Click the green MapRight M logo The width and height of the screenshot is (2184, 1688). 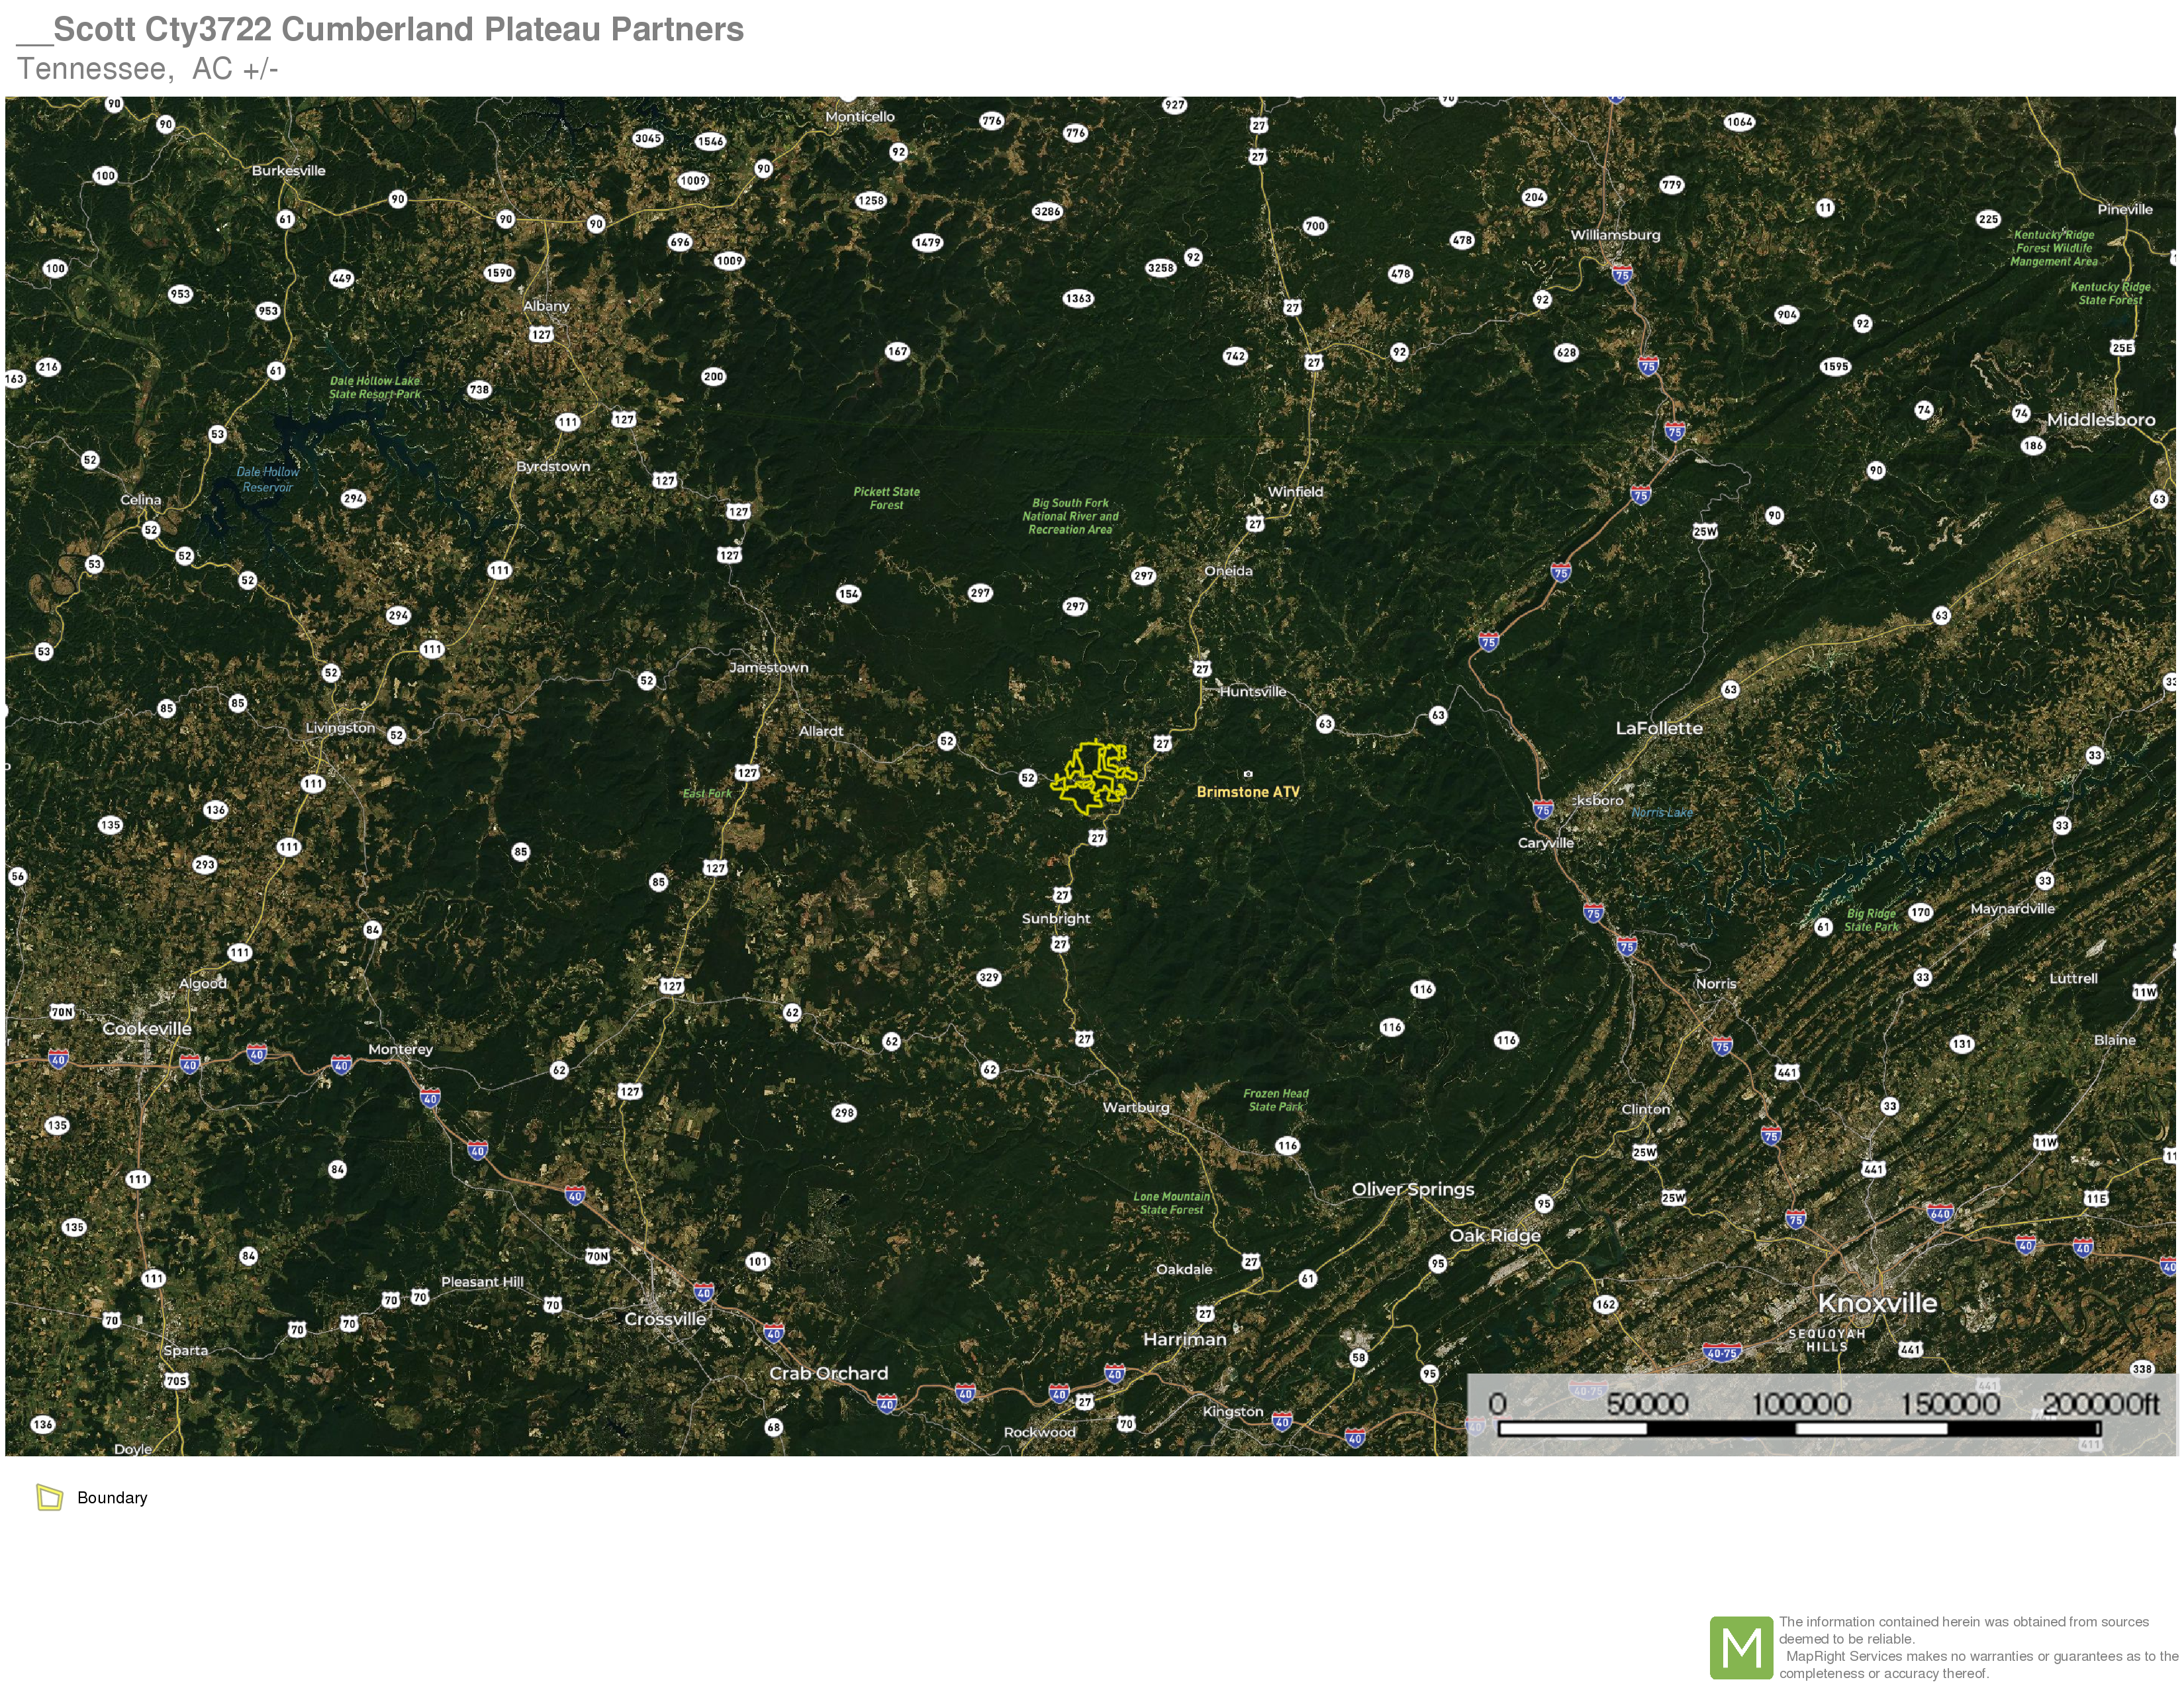(x=1741, y=1647)
